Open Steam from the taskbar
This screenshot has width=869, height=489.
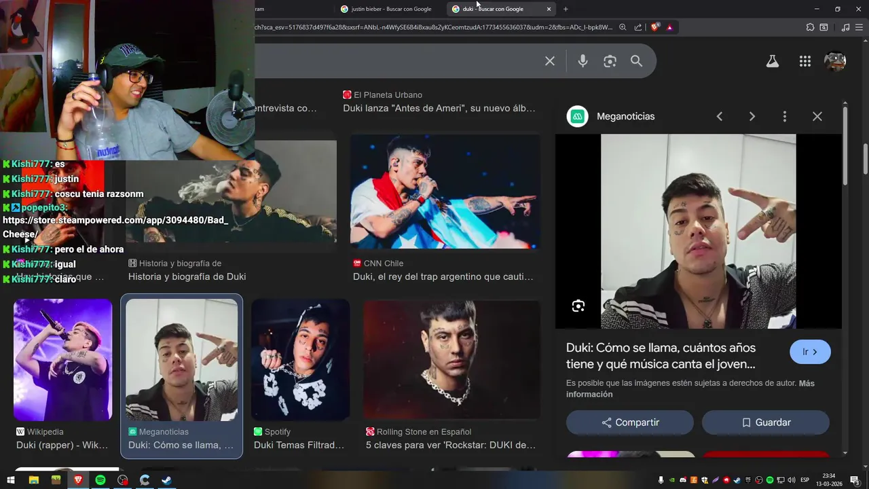click(x=166, y=480)
